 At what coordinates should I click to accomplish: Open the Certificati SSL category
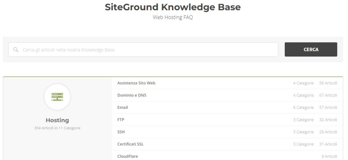pos(130,144)
